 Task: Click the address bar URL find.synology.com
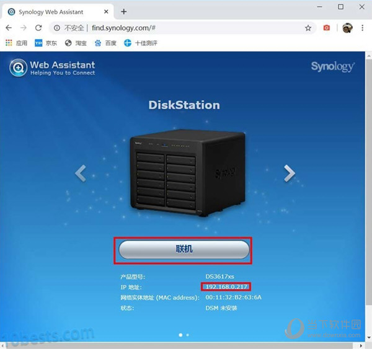tap(123, 28)
